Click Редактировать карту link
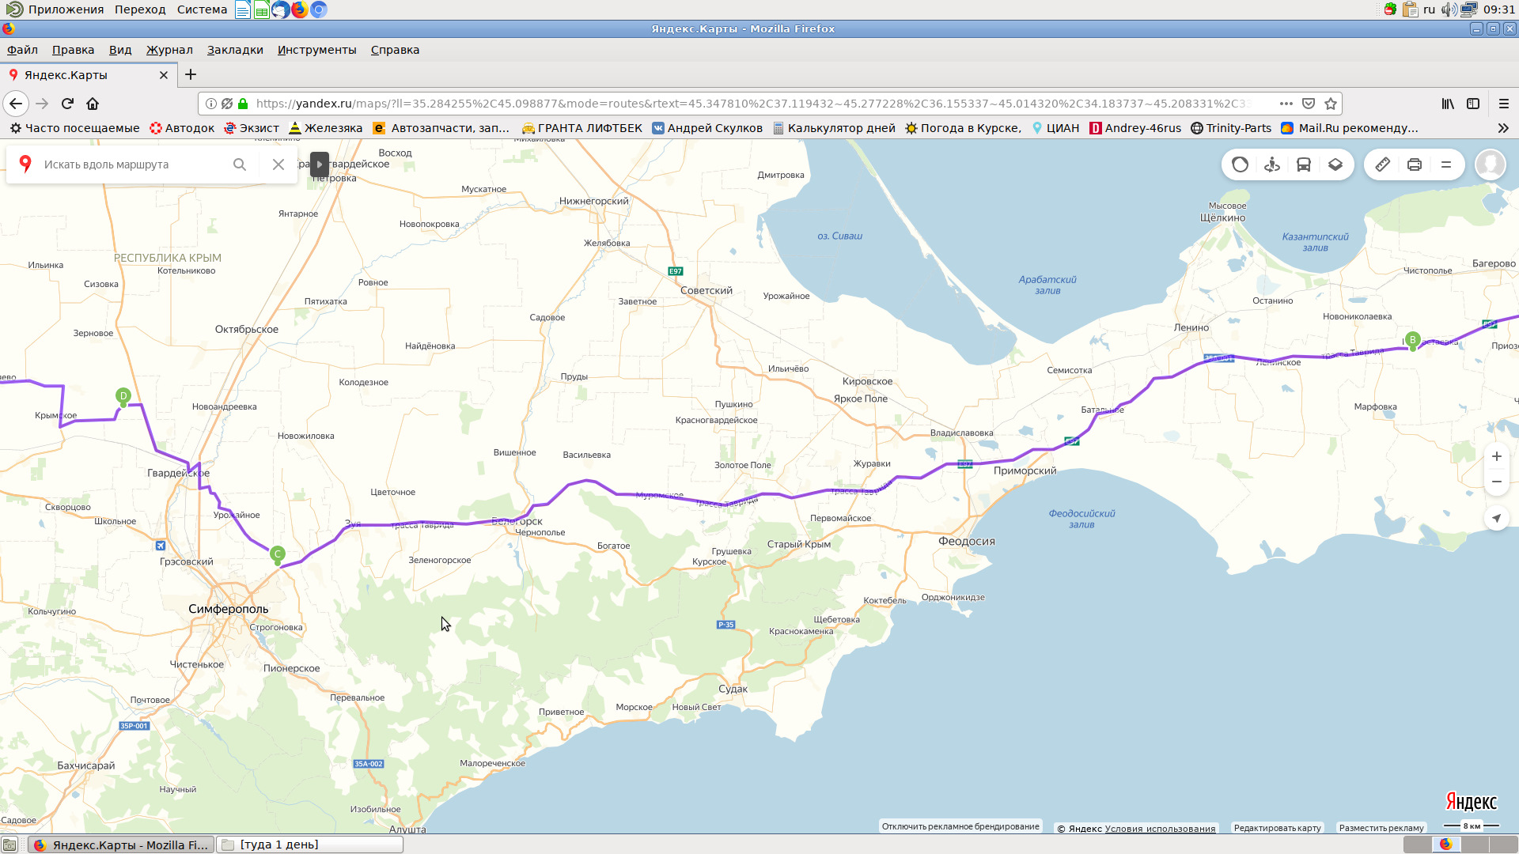1519x854 pixels. pos(1277,828)
